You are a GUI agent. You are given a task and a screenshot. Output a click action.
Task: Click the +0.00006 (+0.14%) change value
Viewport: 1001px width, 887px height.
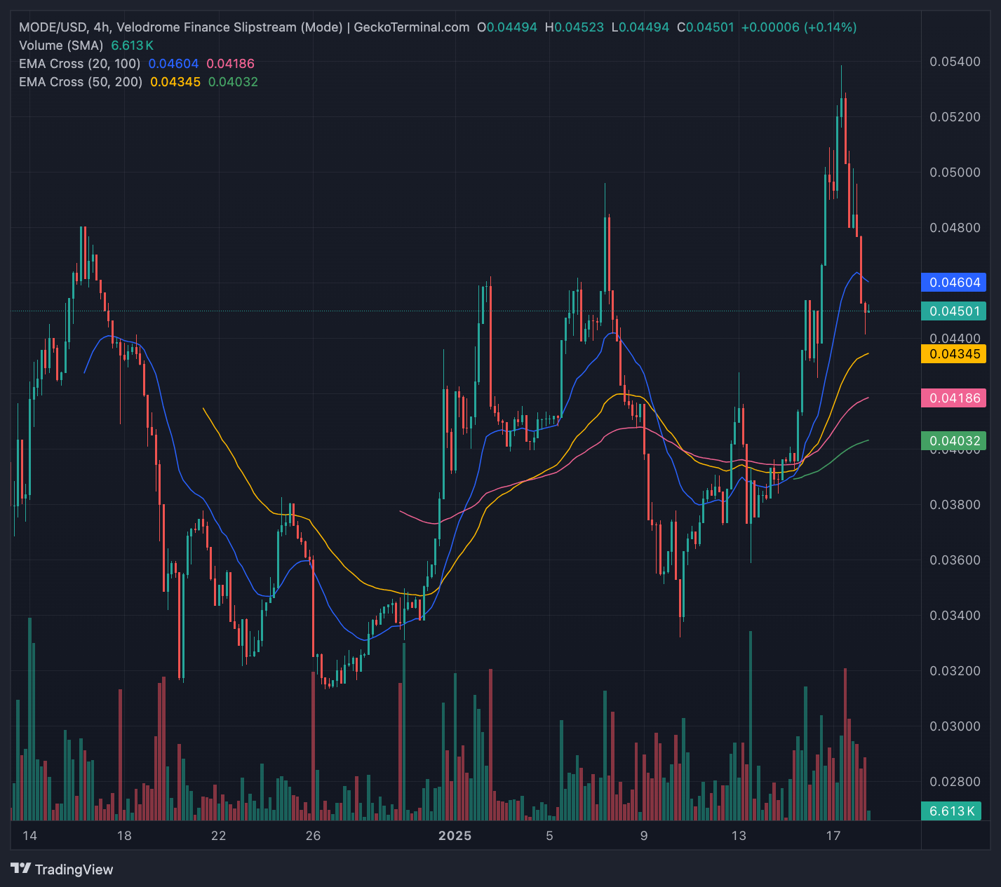coord(799,27)
